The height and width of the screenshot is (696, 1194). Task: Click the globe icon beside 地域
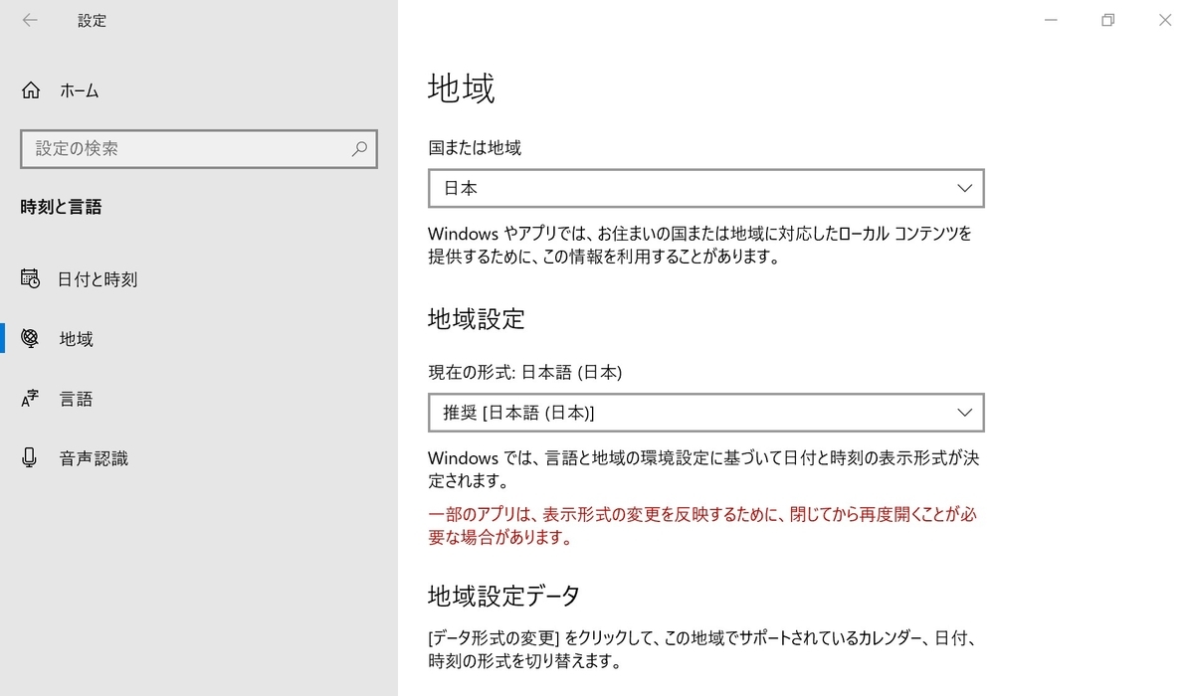[30, 338]
